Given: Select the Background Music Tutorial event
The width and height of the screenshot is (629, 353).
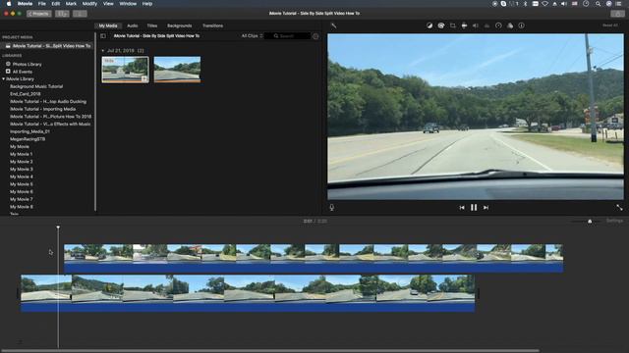Looking at the screenshot, I should (36, 86).
